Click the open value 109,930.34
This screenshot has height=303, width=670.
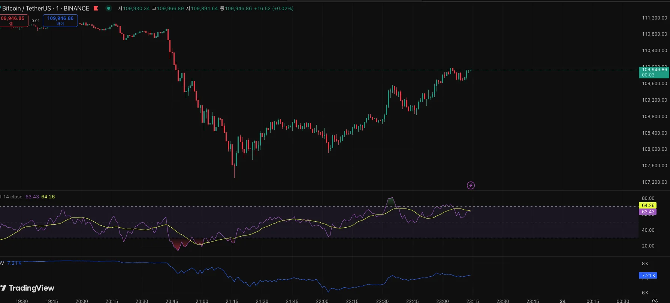[136, 8]
